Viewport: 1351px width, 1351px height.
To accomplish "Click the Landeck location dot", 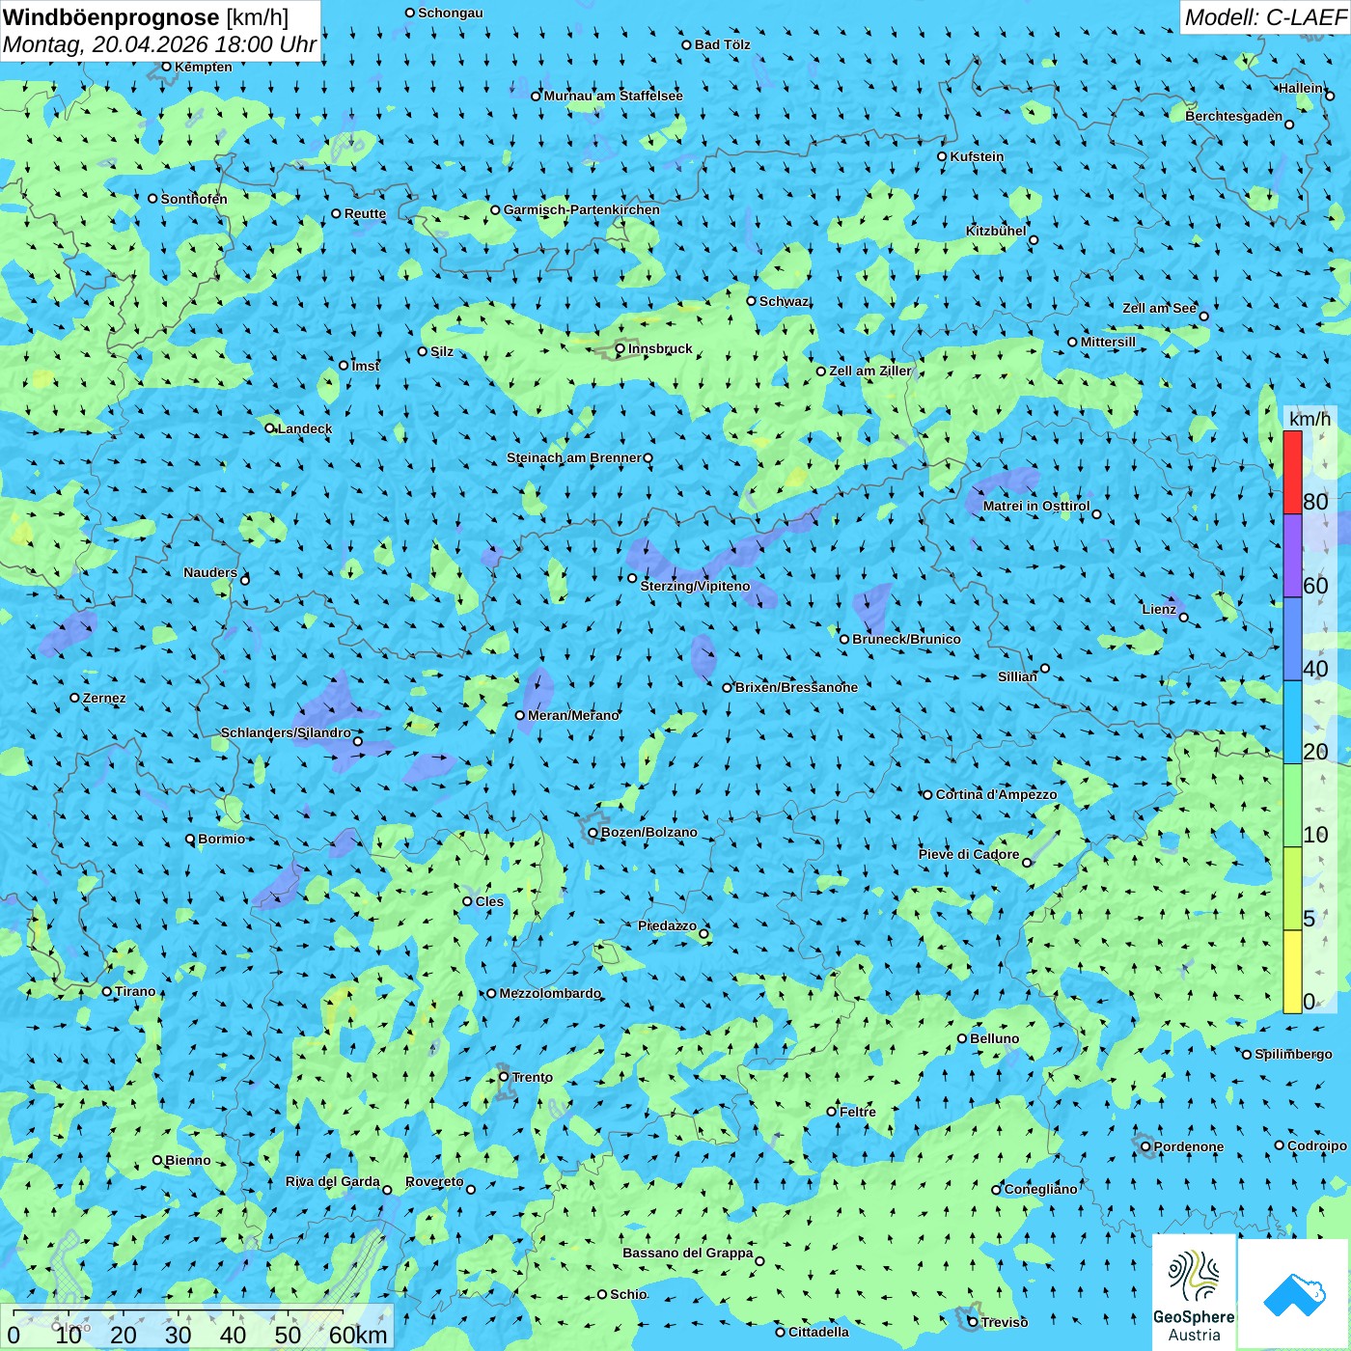I will 270,428.
